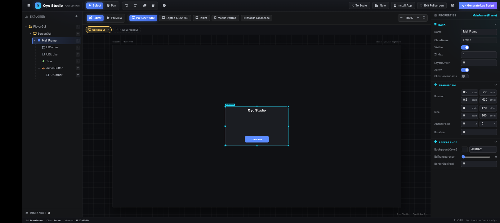Click the Install App button
The height and width of the screenshot is (223, 500).
tap(403, 6)
